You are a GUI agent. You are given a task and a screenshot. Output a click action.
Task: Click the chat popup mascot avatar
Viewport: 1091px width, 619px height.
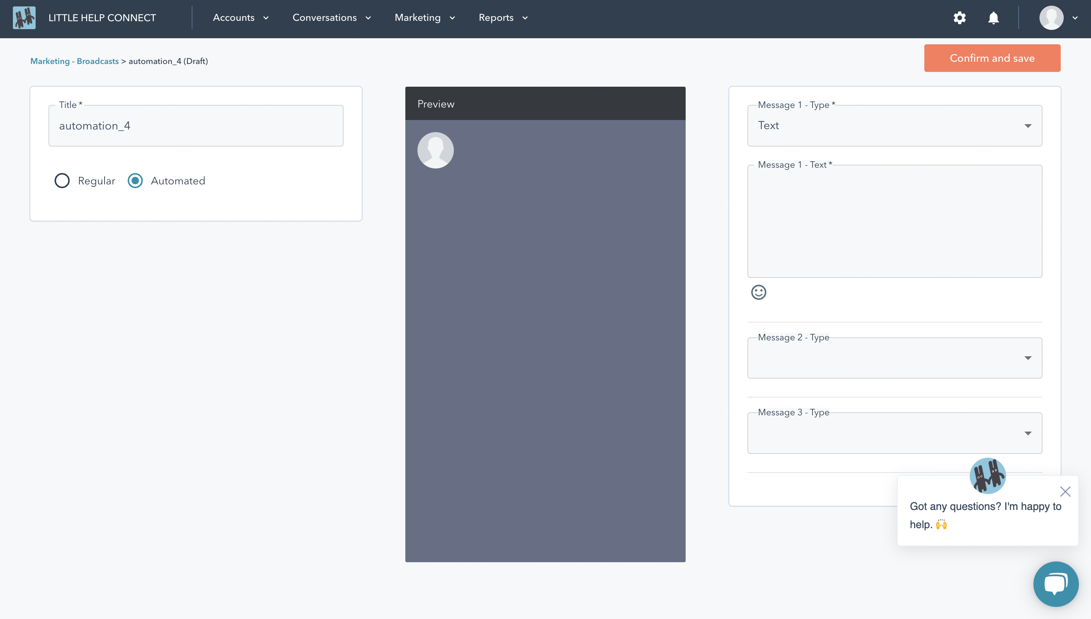pos(988,475)
